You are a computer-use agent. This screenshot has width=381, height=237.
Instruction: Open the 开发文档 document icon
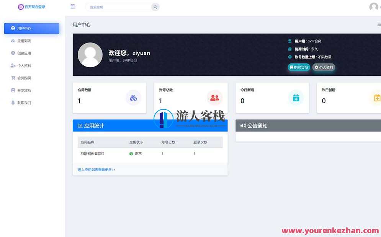13,90
